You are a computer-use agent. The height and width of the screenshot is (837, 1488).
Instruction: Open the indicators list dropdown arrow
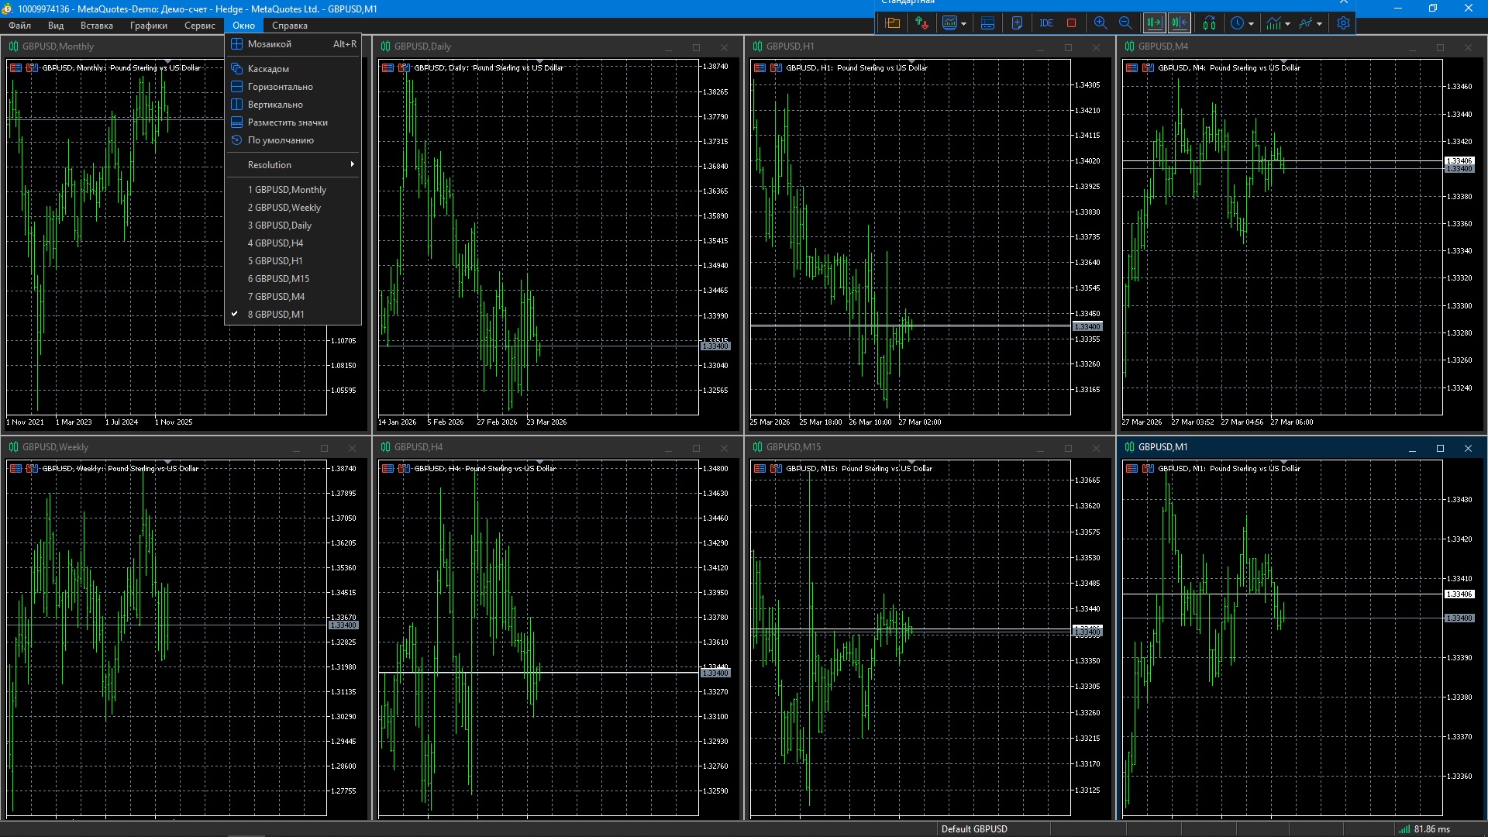1287,24
